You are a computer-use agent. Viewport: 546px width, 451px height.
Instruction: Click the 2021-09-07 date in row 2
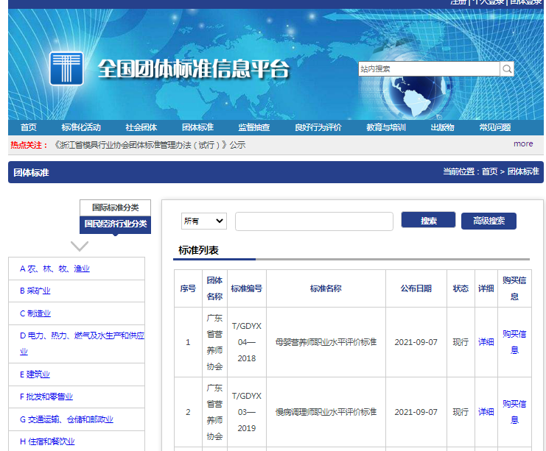(416, 412)
